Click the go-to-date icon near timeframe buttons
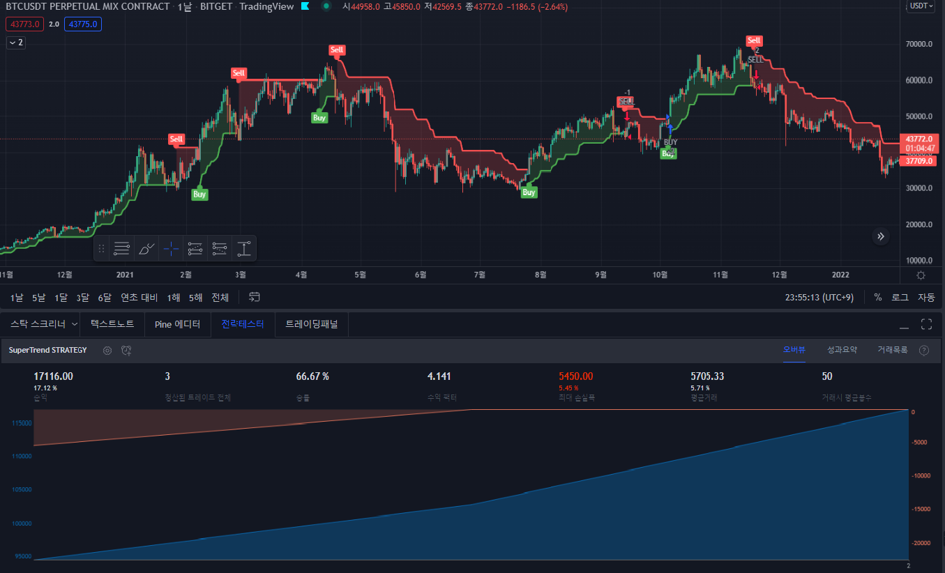The width and height of the screenshot is (945, 573). pyautogui.click(x=254, y=297)
